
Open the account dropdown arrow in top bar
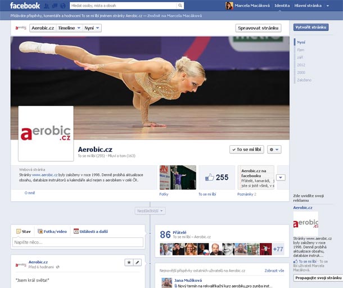(x=328, y=6)
